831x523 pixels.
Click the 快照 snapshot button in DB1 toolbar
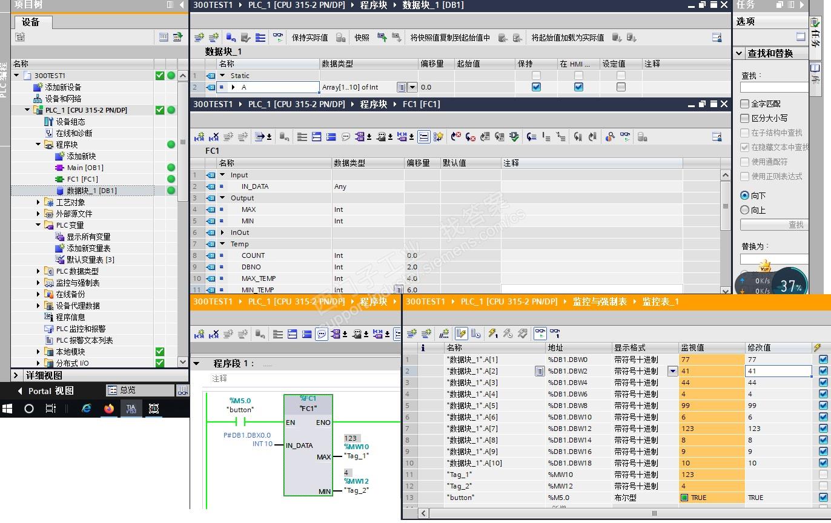362,38
